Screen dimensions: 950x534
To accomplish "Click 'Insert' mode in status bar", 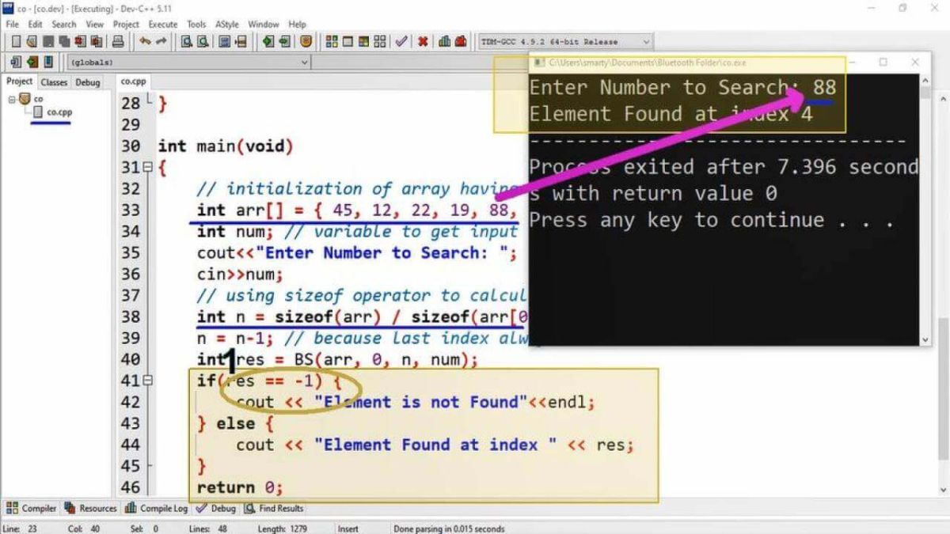I will 348,528.
